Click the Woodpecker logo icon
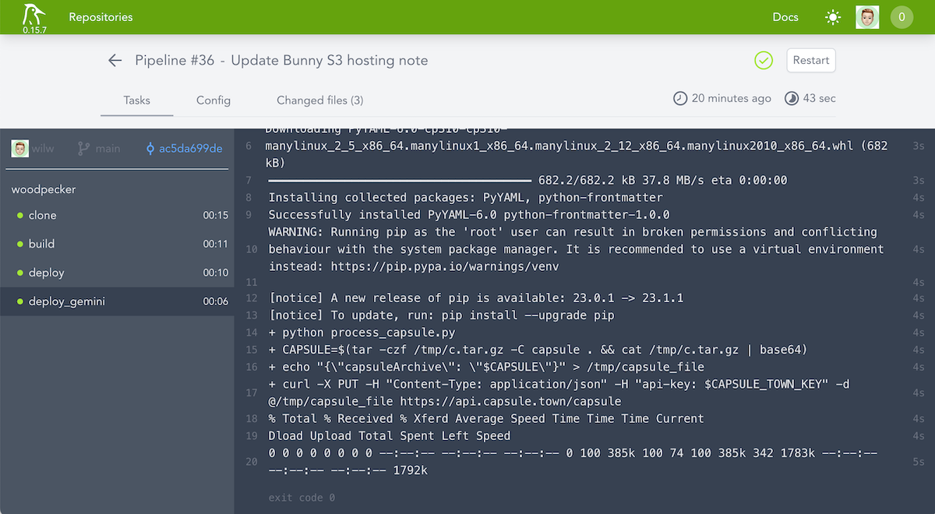 (33, 12)
